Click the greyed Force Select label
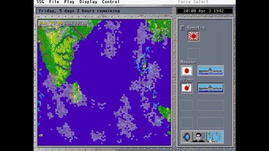 coord(193,2)
